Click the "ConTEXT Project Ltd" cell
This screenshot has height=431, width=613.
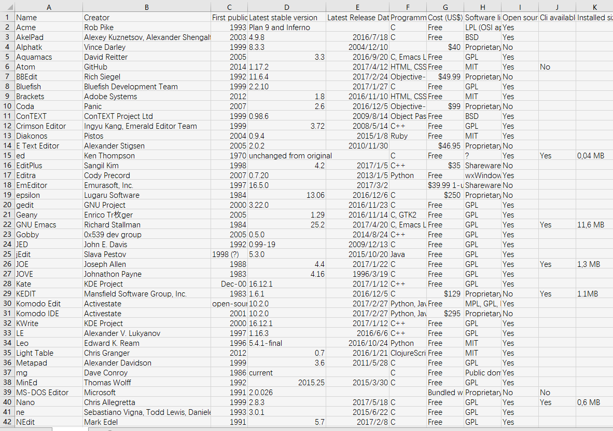(x=147, y=116)
